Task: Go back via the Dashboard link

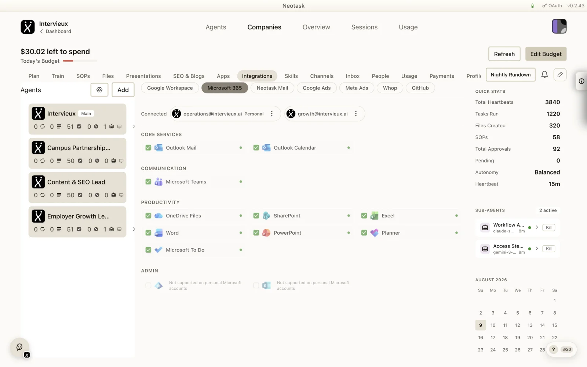Action: (x=55, y=32)
